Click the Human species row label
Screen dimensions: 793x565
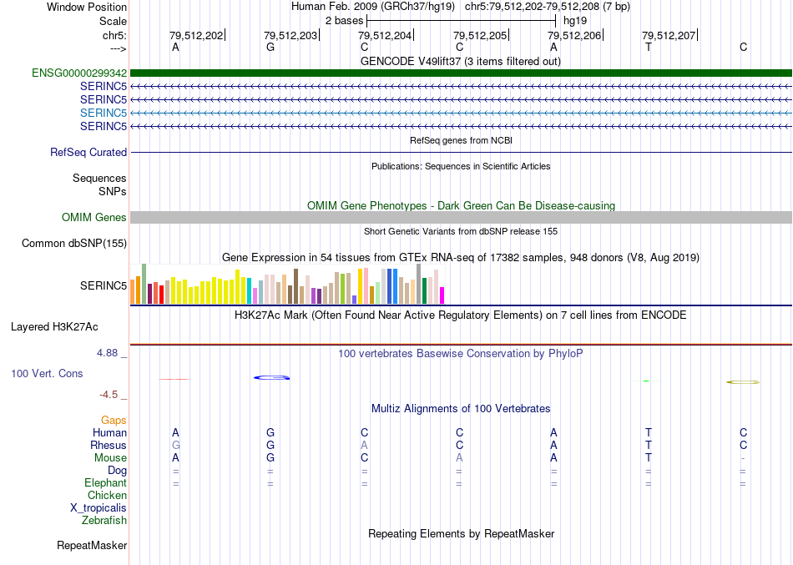(x=109, y=433)
